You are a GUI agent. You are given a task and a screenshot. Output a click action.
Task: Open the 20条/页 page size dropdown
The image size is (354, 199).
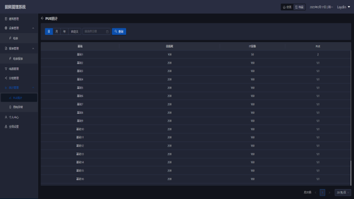[343, 192]
